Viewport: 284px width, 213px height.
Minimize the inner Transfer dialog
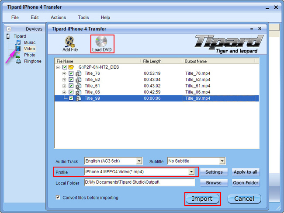tap(252, 29)
